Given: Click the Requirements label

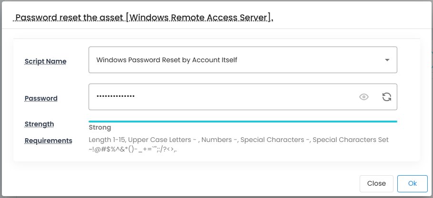Looking at the screenshot, I should click(x=48, y=140).
